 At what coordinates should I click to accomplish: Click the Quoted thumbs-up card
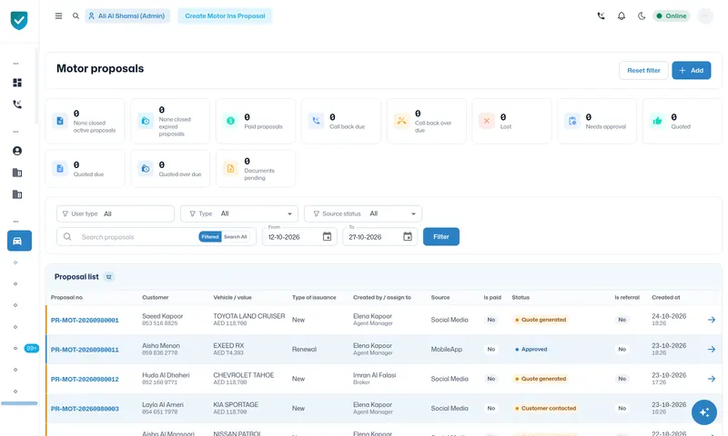pos(682,121)
